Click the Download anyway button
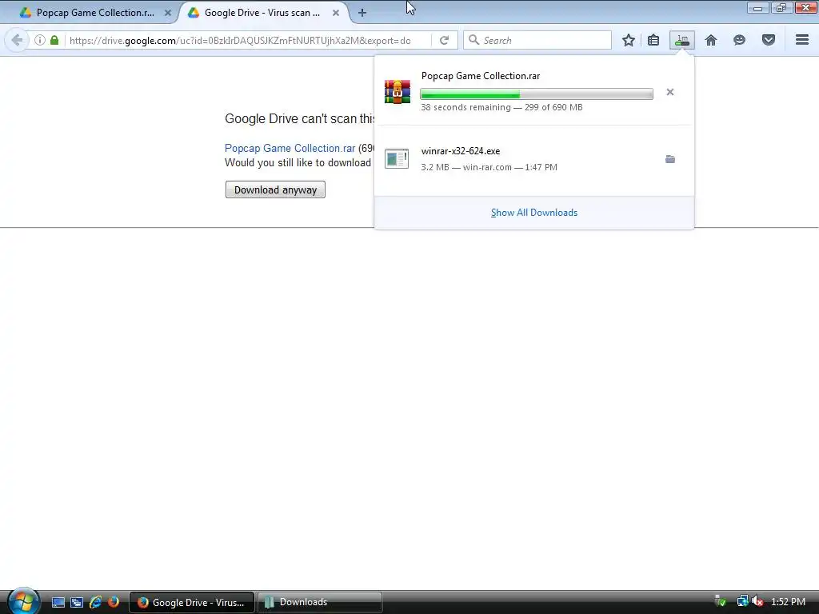 275,189
